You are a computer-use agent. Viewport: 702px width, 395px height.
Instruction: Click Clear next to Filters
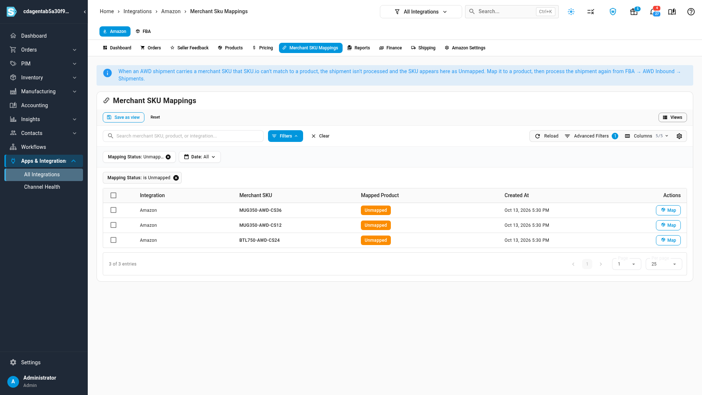pos(320,136)
